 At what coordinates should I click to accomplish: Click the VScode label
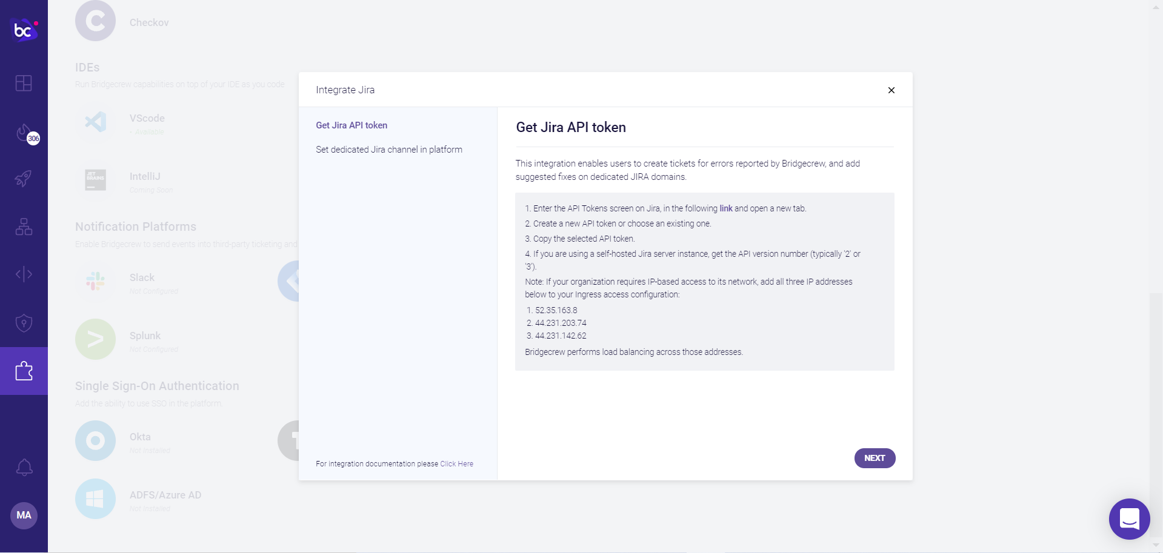[147, 118]
